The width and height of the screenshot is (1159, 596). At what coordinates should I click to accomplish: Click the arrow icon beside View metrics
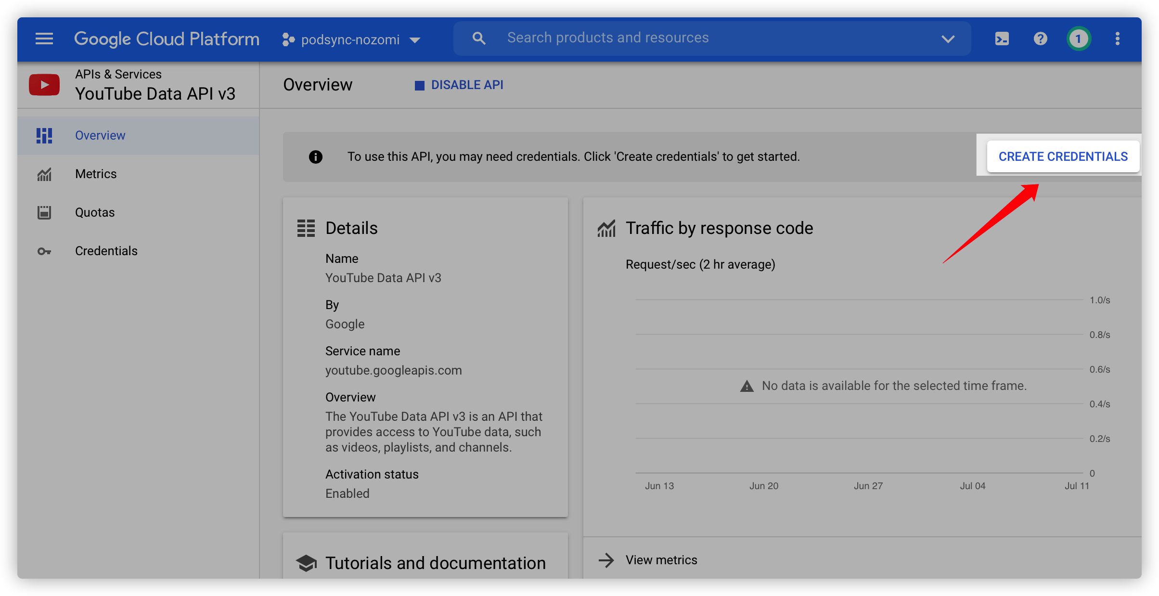coord(606,560)
